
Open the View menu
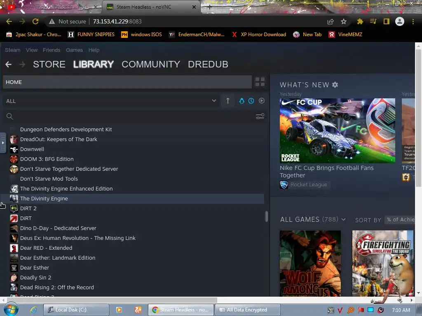(x=32, y=50)
